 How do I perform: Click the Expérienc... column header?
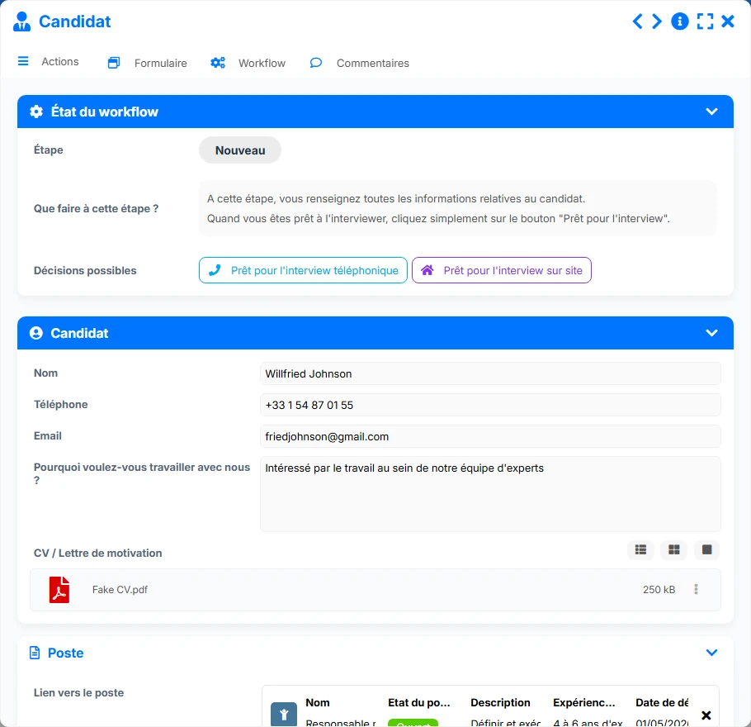click(583, 702)
